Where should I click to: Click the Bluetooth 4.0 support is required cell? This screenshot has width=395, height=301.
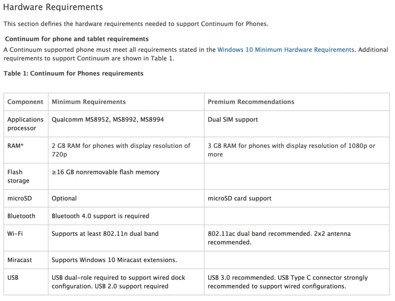pyautogui.click(x=100, y=216)
